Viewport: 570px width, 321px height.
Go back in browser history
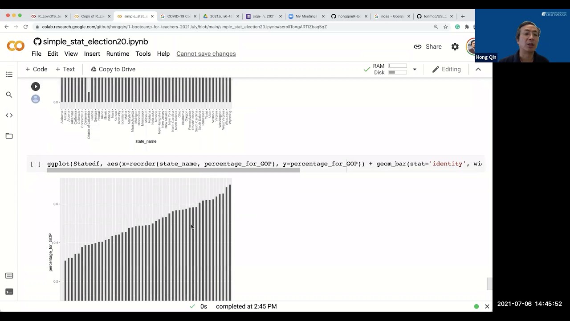tap(6, 27)
